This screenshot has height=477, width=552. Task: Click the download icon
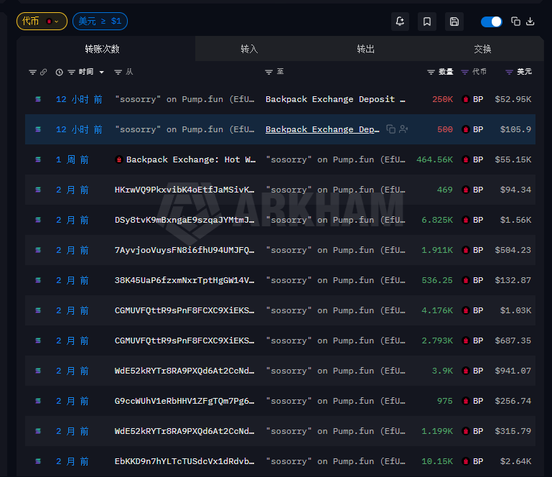(x=530, y=22)
